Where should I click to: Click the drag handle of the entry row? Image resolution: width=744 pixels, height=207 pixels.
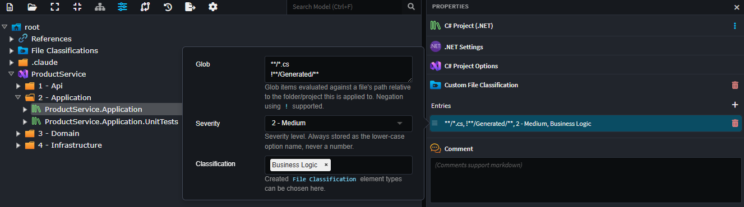tap(435, 123)
